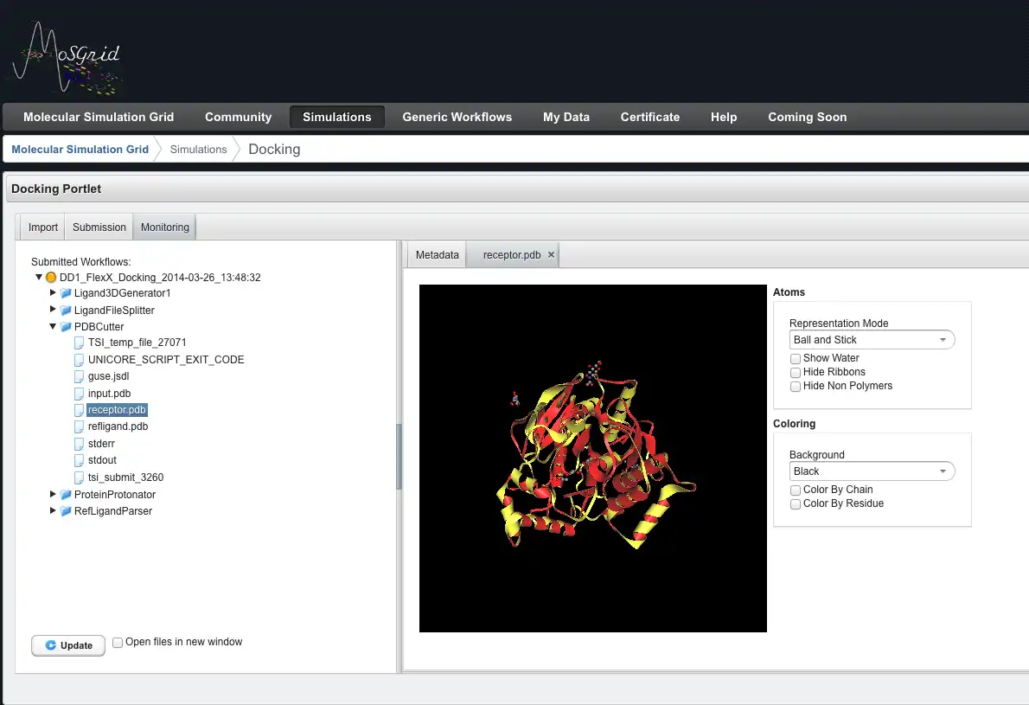Toggle Color By Residue checkbox
Viewport: 1029px width, 705px height.
pos(796,504)
